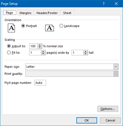Click the '% normal size' text
This screenshot has width=123, height=126.
[x=53, y=46]
